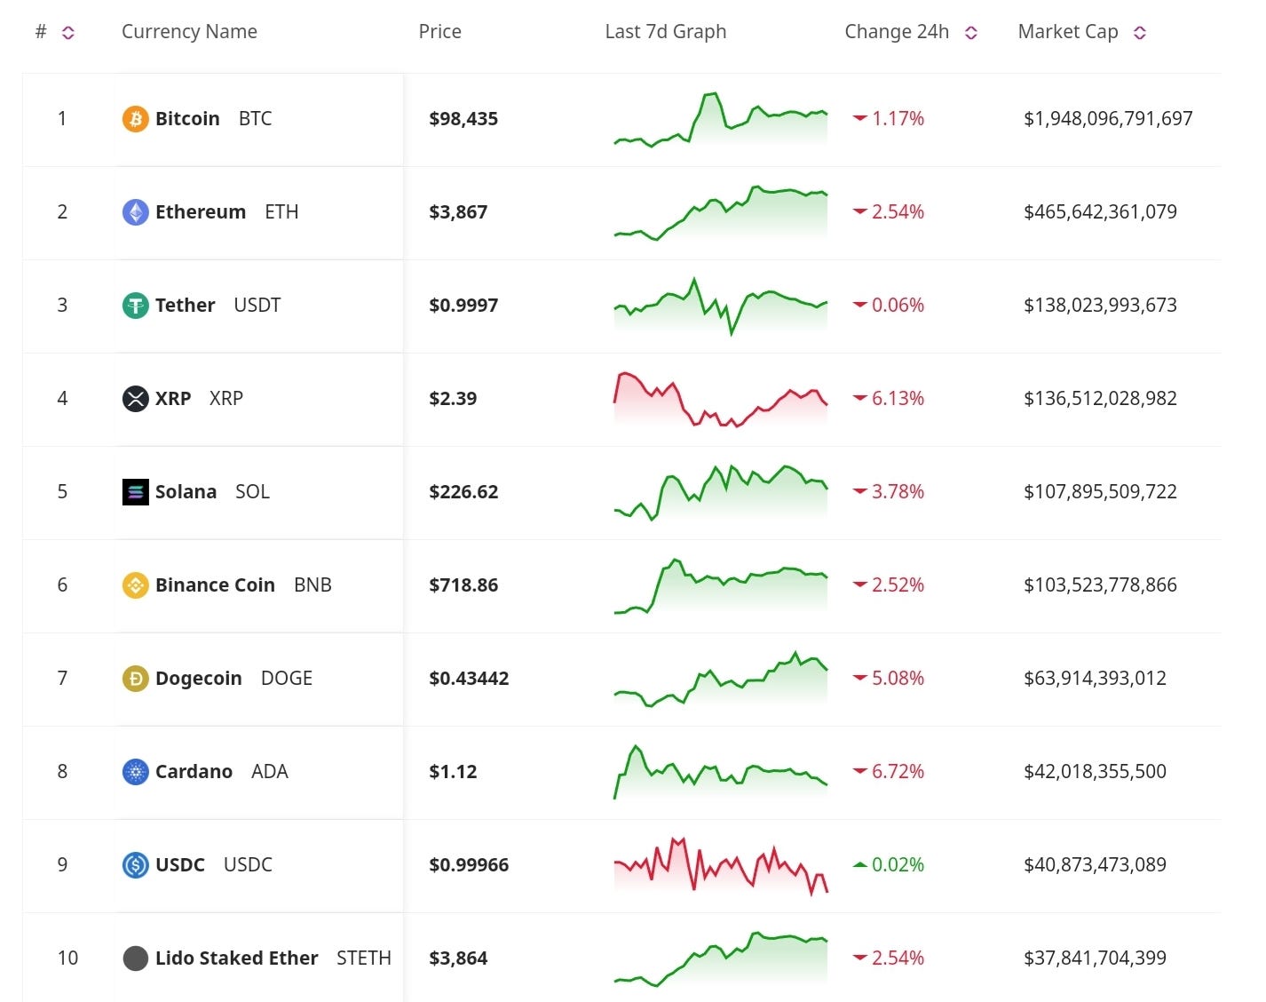Click XRP's red down-arrow change indicator
The image size is (1266, 1002).
click(x=859, y=398)
